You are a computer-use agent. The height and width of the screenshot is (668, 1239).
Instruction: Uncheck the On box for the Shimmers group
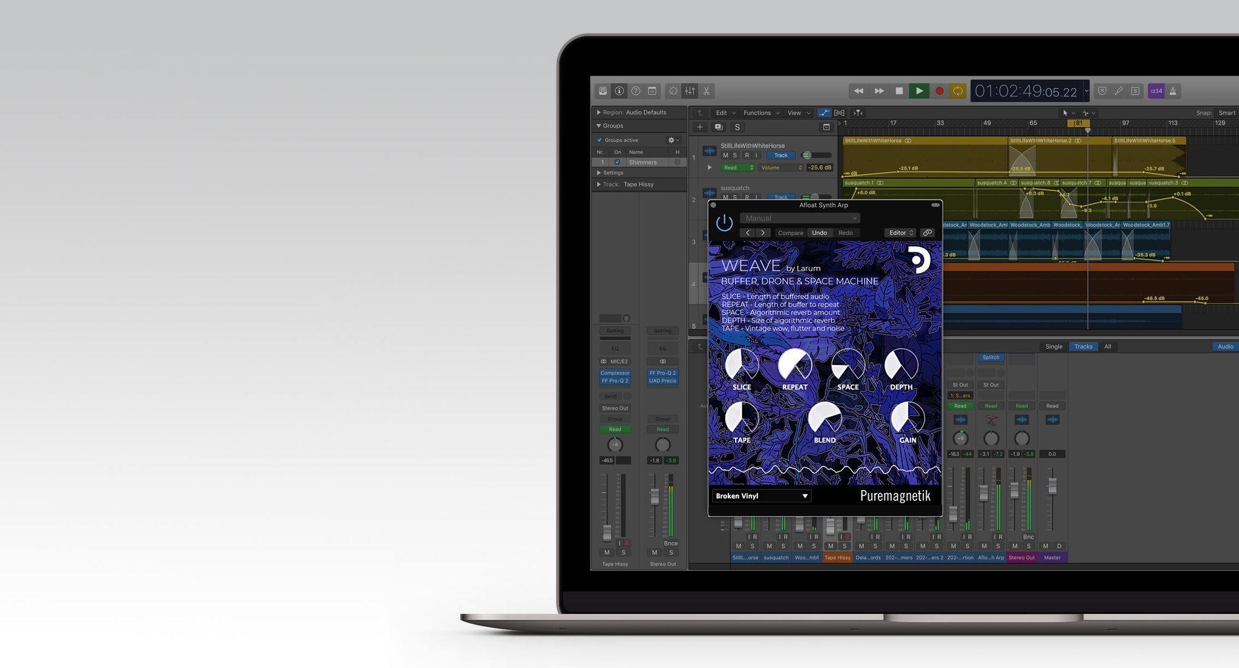pos(618,162)
